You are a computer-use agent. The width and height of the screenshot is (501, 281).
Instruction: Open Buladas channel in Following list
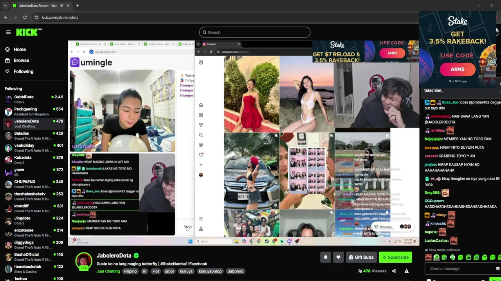34,135
